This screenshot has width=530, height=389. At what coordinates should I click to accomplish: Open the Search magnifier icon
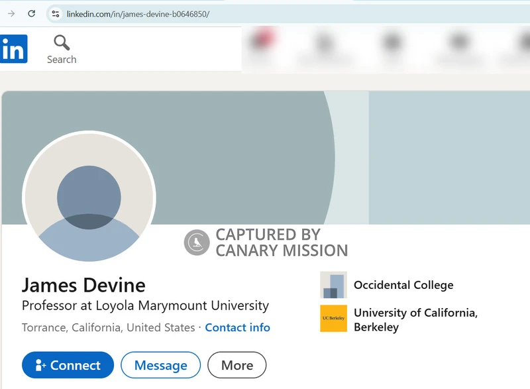tap(62, 42)
